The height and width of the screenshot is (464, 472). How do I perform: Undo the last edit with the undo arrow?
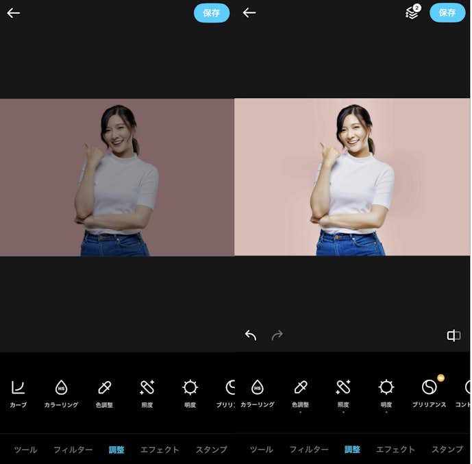pyautogui.click(x=251, y=335)
